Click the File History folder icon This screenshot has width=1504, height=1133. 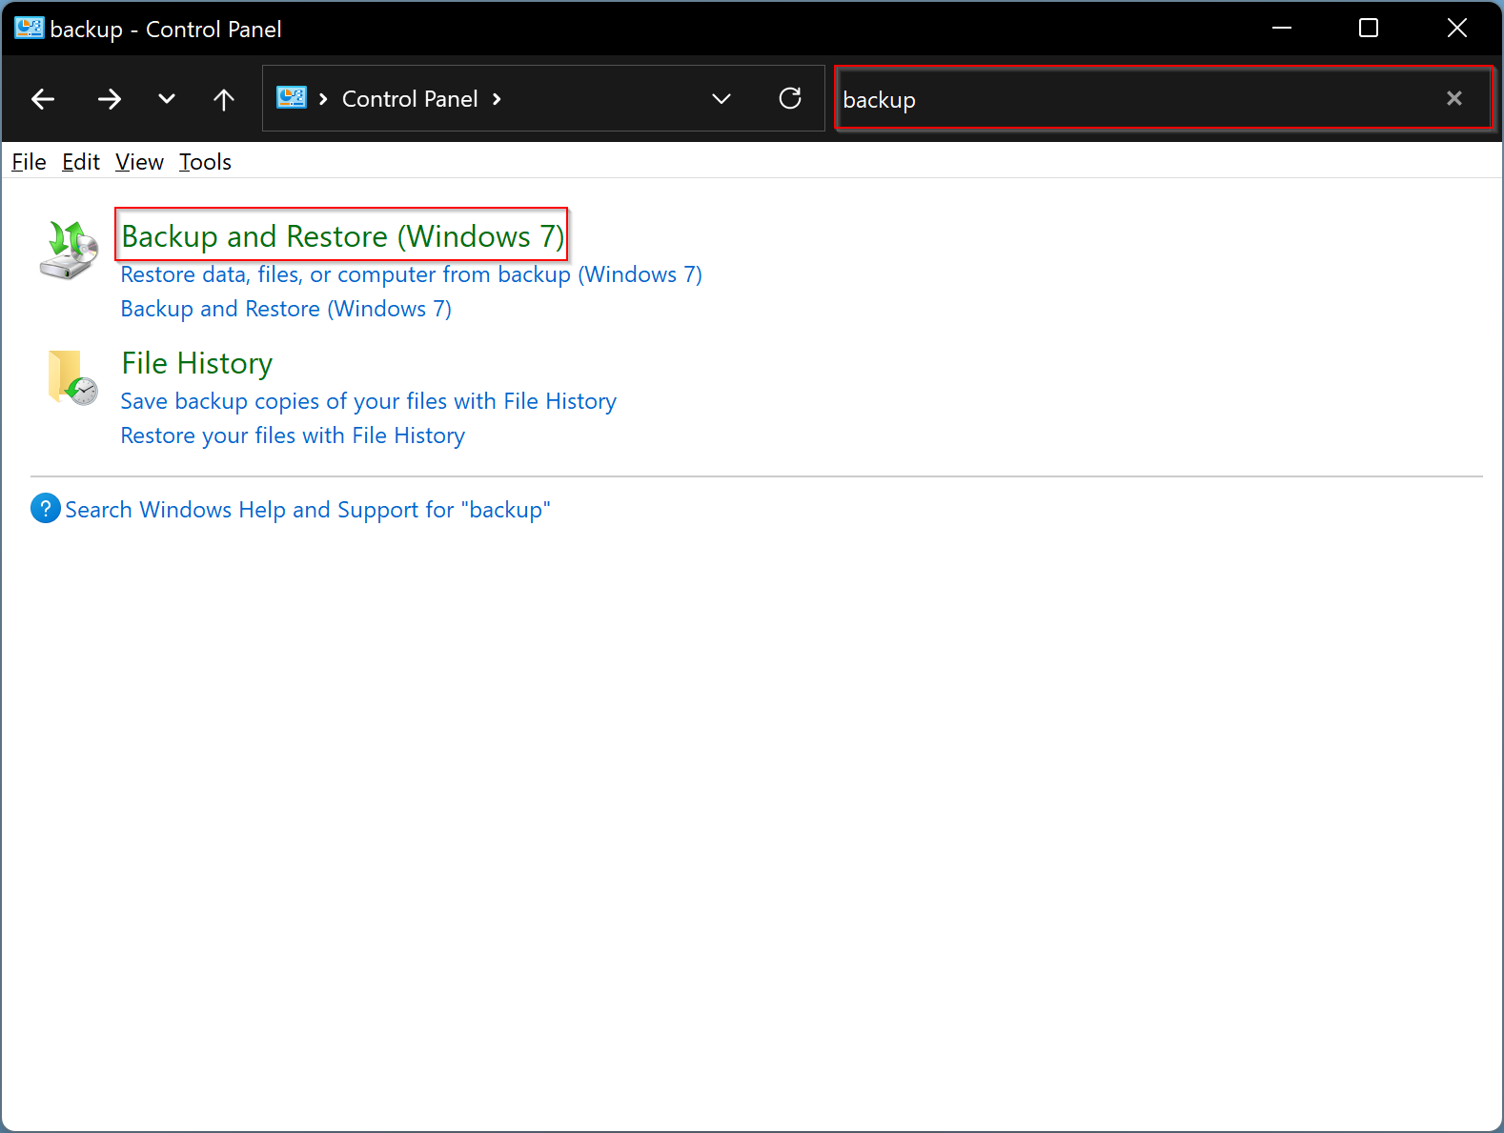[72, 377]
